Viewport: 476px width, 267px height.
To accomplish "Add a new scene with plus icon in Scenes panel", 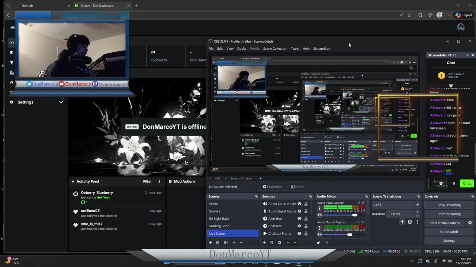I will [x=210, y=243].
